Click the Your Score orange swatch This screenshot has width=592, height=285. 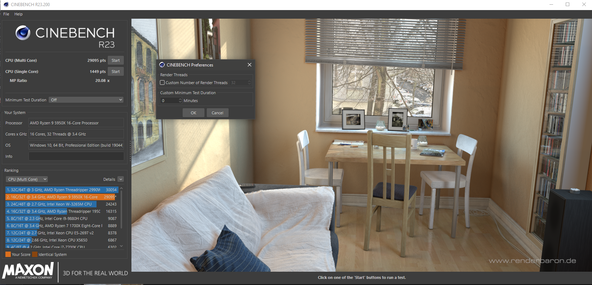[x=8, y=254]
